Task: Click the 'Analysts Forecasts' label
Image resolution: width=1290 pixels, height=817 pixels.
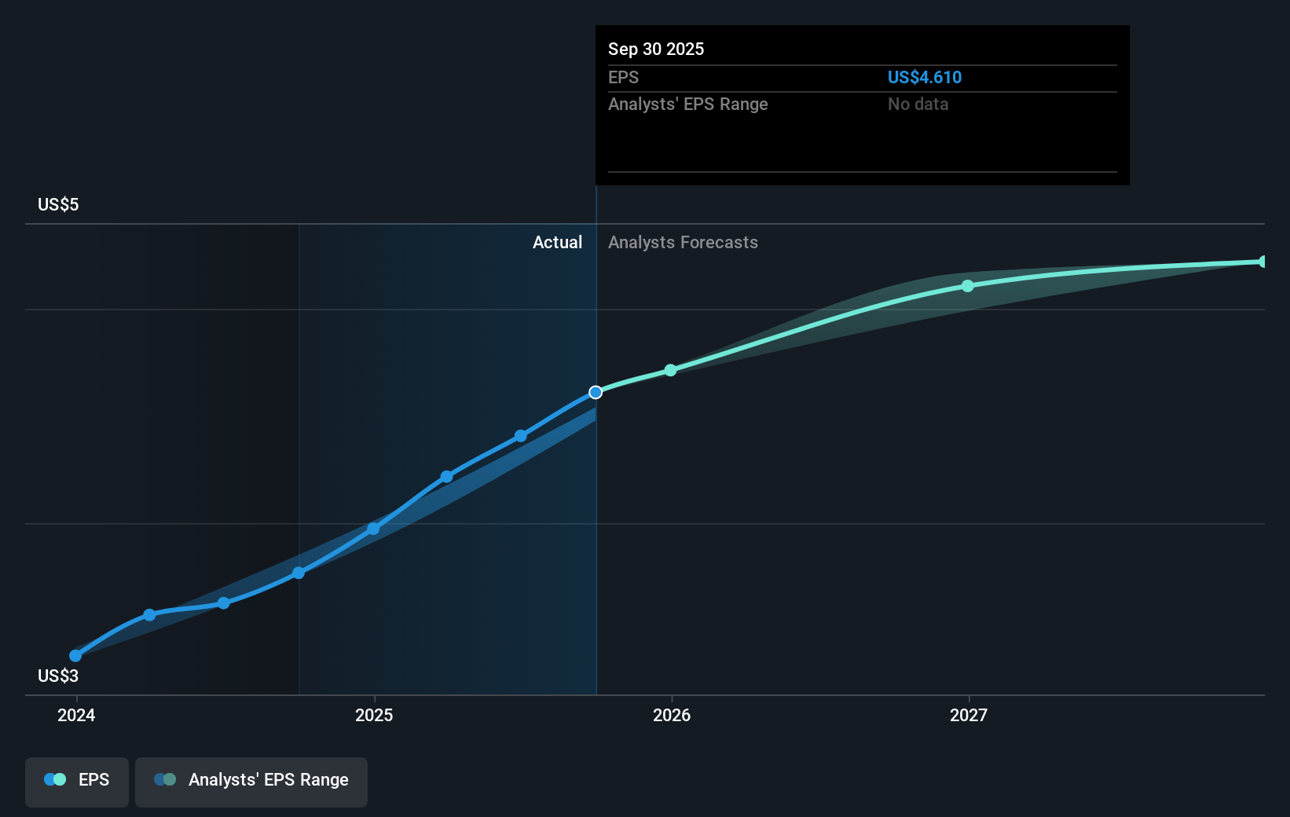Action: click(683, 242)
